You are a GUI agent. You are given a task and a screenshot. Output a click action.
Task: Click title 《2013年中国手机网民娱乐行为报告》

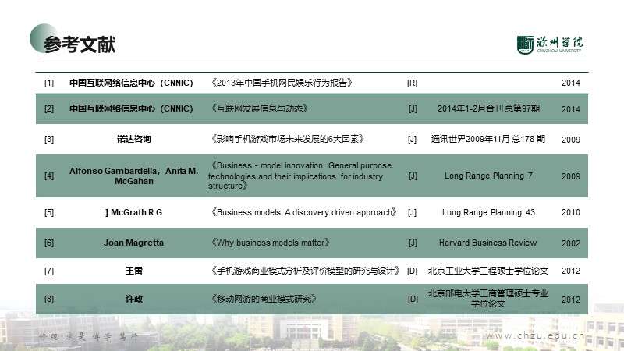[282, 83]
